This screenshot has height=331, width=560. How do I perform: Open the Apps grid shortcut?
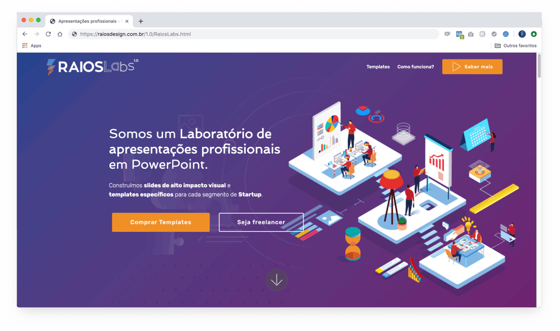32,45
